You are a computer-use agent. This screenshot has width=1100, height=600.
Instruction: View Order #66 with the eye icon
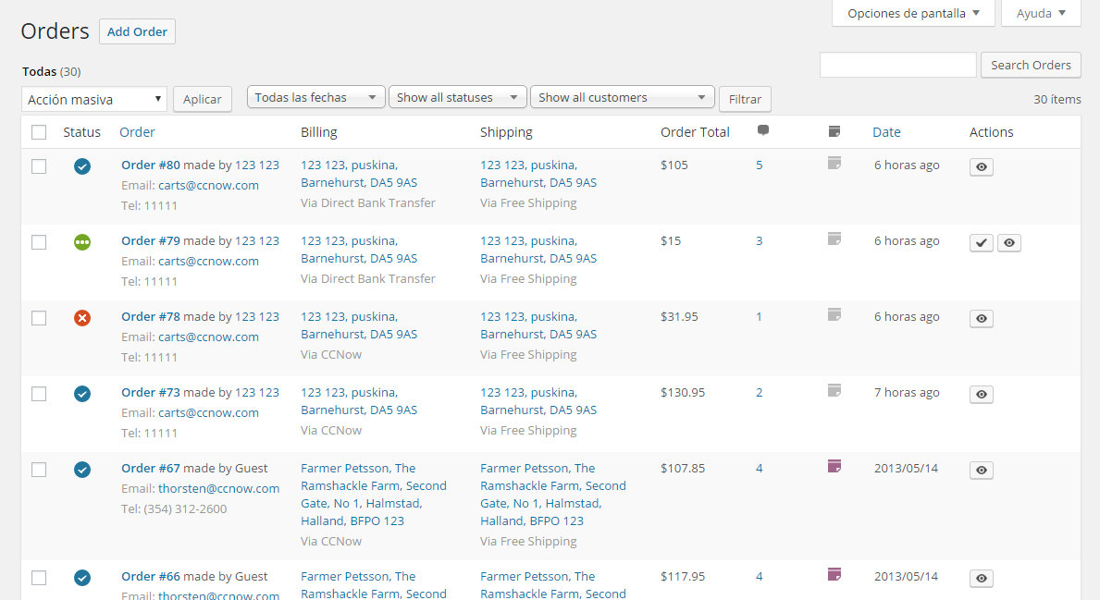982,578
